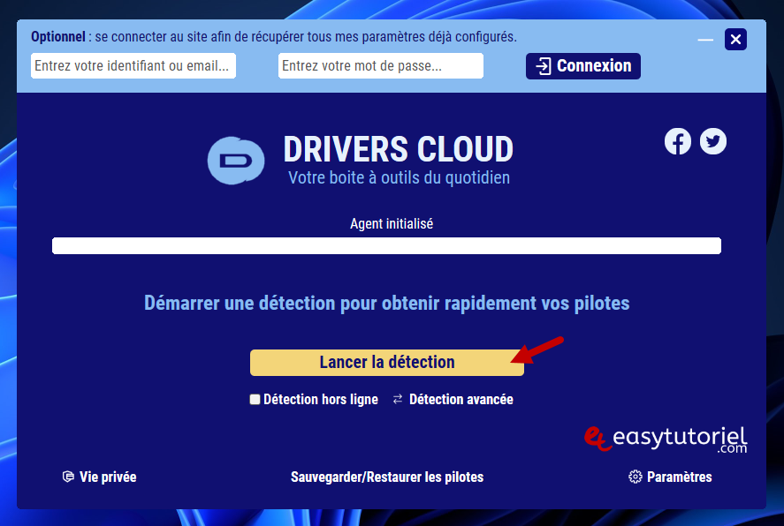Switch to Détection avancée mode label
The height and width of the screenshot is (526, 784).
(x=461, y=400)
